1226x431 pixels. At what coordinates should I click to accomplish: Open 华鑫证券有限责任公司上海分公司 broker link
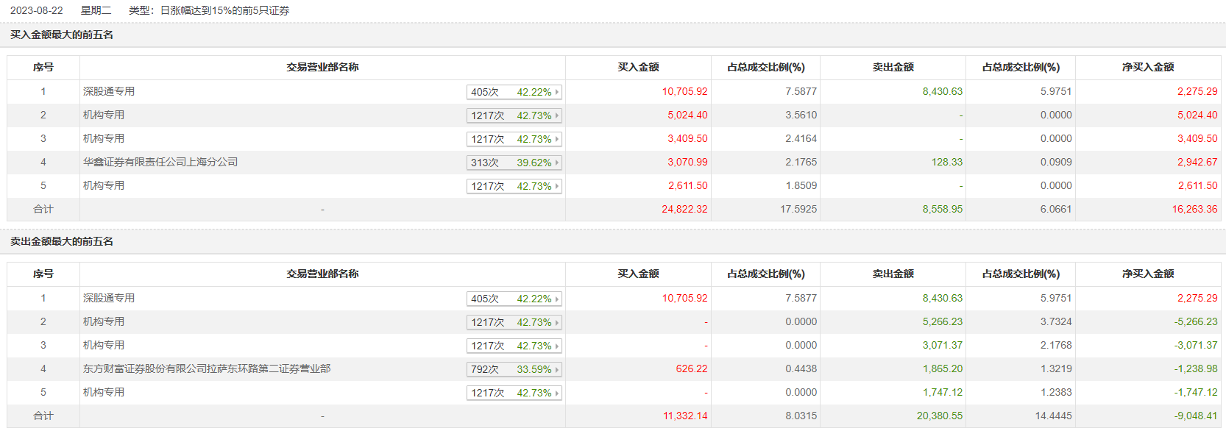[160, 162]
